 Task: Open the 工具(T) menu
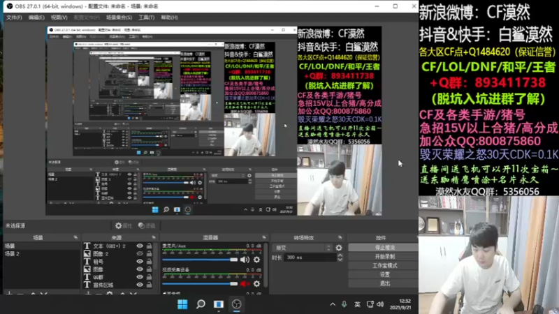(147, 17)
